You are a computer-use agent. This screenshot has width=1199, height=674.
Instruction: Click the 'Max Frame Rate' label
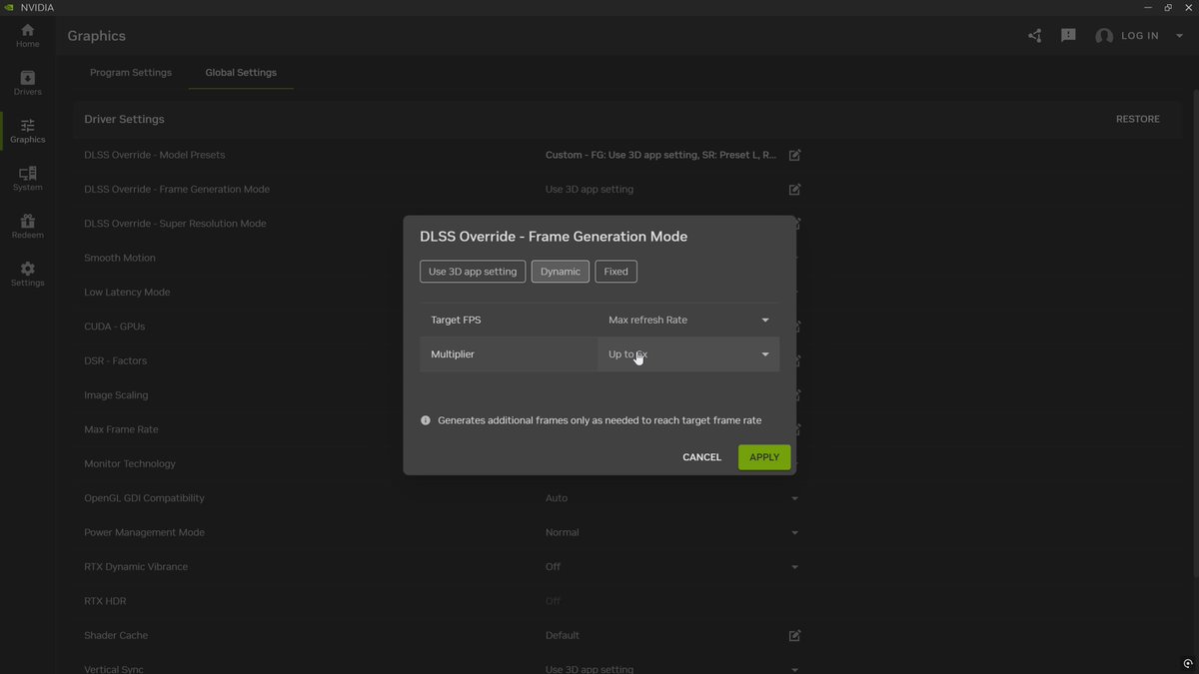coord(121,429)
